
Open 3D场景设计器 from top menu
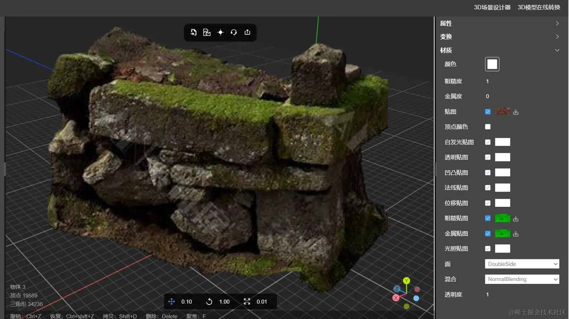pos(492,8)
